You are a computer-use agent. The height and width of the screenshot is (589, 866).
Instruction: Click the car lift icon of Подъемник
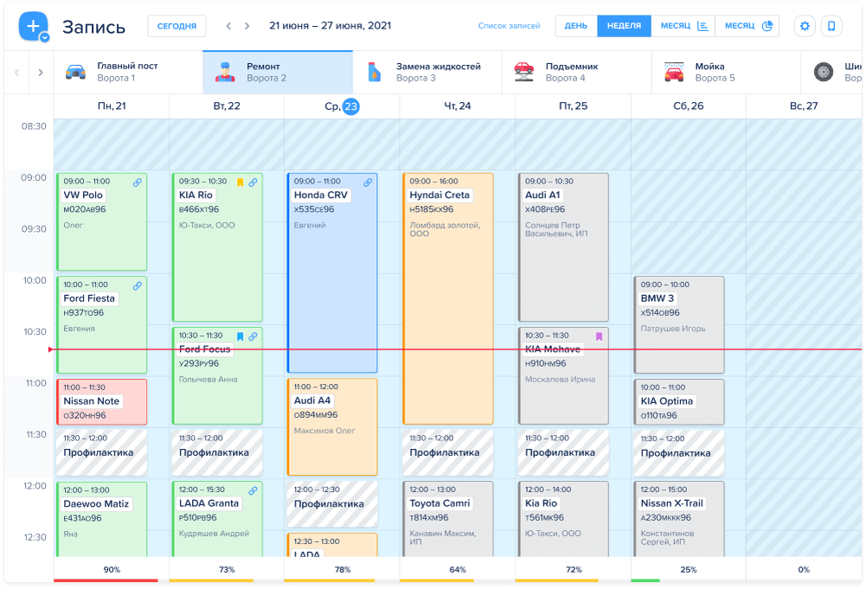(523, 73)
